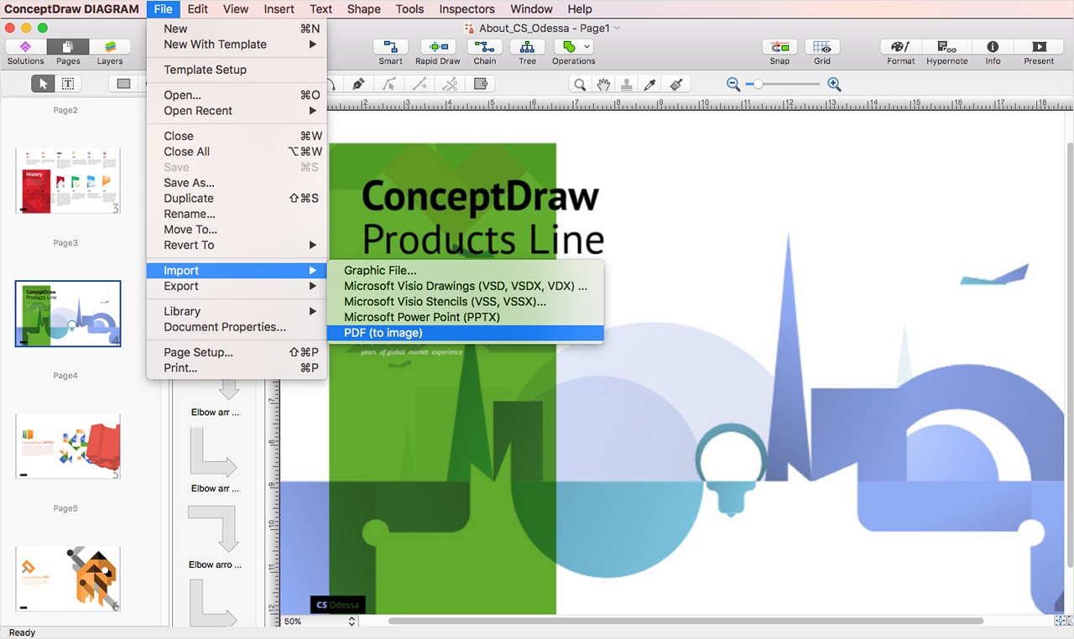Click Document Properties... menu item
Viewport: 1074px width, 639px height.
(237, 327)
